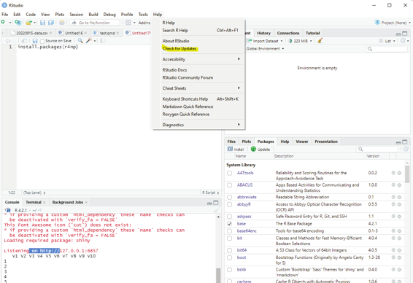Select Keyboard Shortcuts Help entry
This screenshot has height=283, width=413.
(185, 99)
